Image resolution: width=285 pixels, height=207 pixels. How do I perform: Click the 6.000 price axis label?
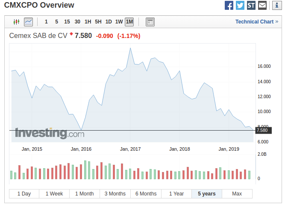(263, 142)
